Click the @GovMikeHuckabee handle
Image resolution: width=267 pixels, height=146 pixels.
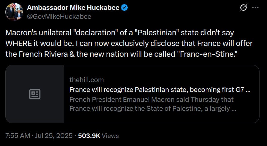point(59,16)
